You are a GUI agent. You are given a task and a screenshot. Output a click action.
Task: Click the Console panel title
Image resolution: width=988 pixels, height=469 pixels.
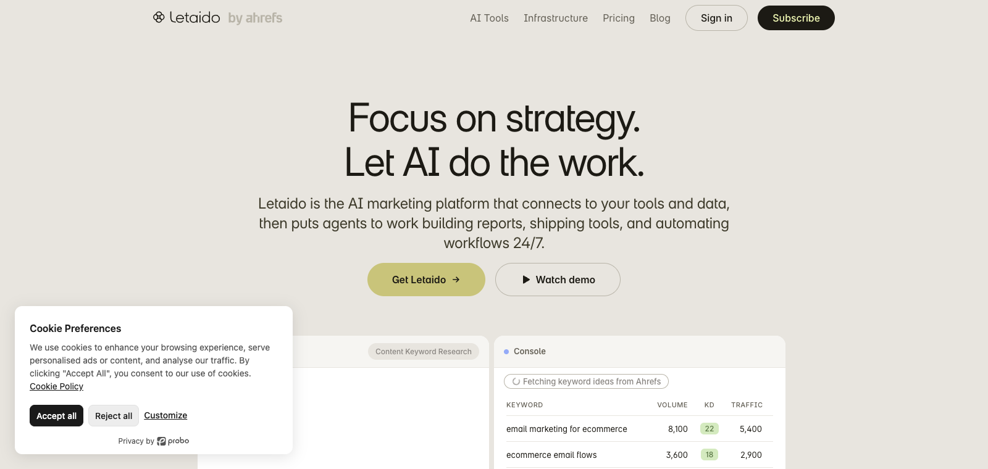click(530, 351)
